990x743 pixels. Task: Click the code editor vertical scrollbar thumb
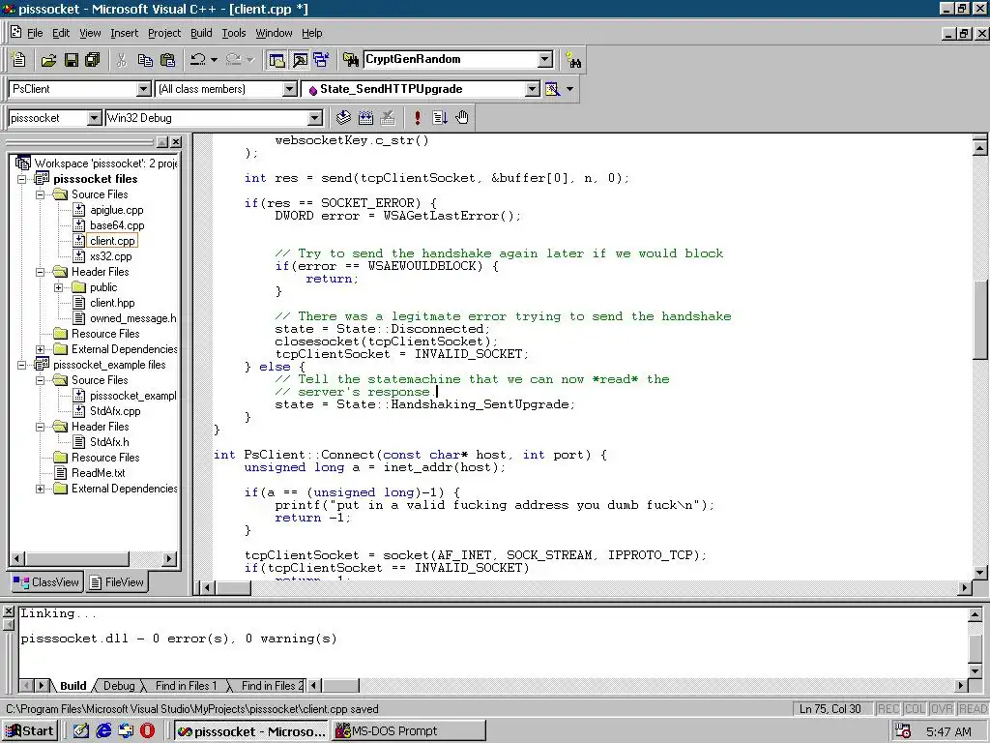(980, 319)
